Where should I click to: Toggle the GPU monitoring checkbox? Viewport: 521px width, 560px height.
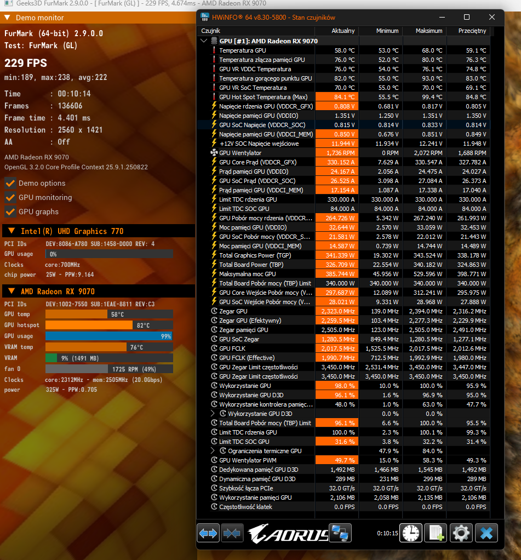click(x=10, y=197)
